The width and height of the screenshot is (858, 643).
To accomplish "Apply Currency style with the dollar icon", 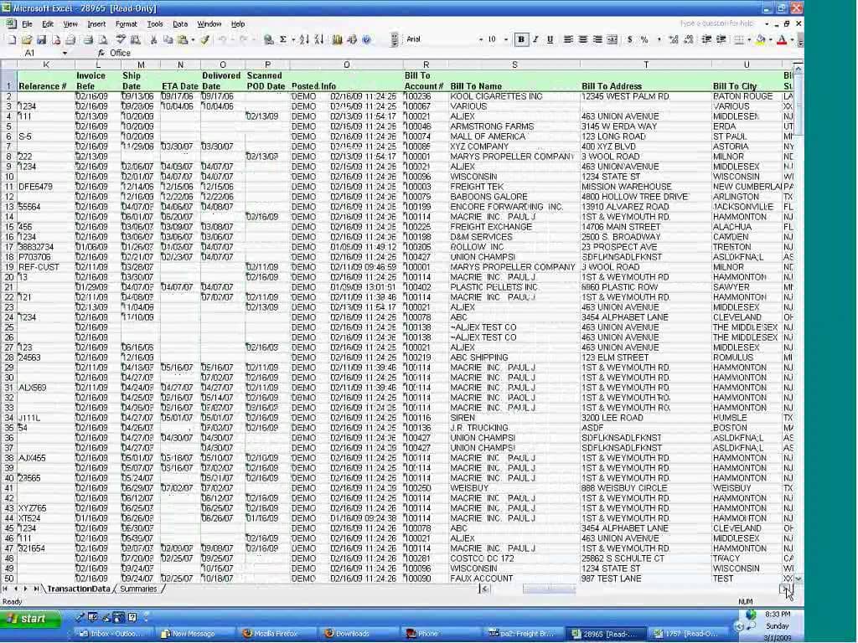I will [630, 39].
